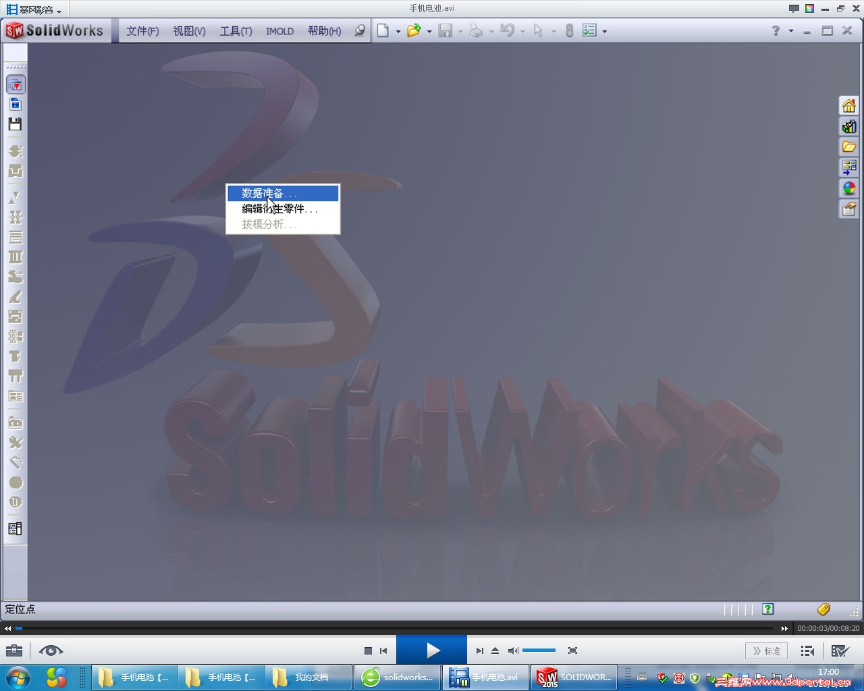Click the colorful quick launch icon beside Start
Image resolution: width=864 pixels, height=691 pixels.
[x=57, y=677]
